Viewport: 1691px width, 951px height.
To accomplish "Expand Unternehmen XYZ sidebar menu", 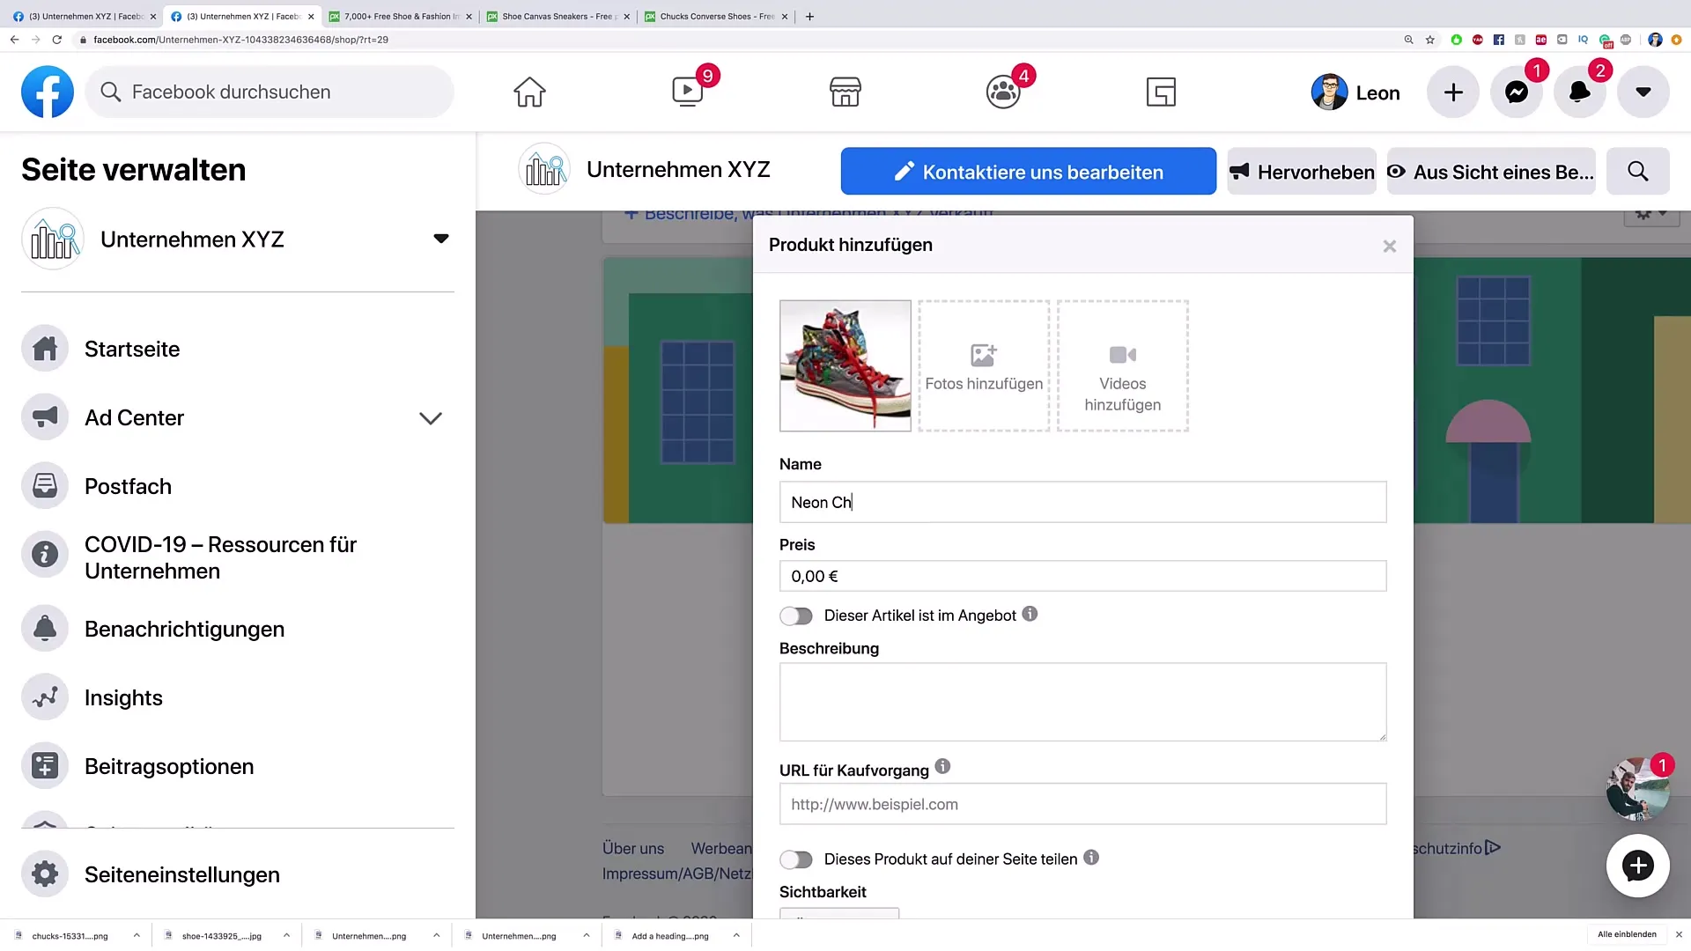I will coord(440,238).
